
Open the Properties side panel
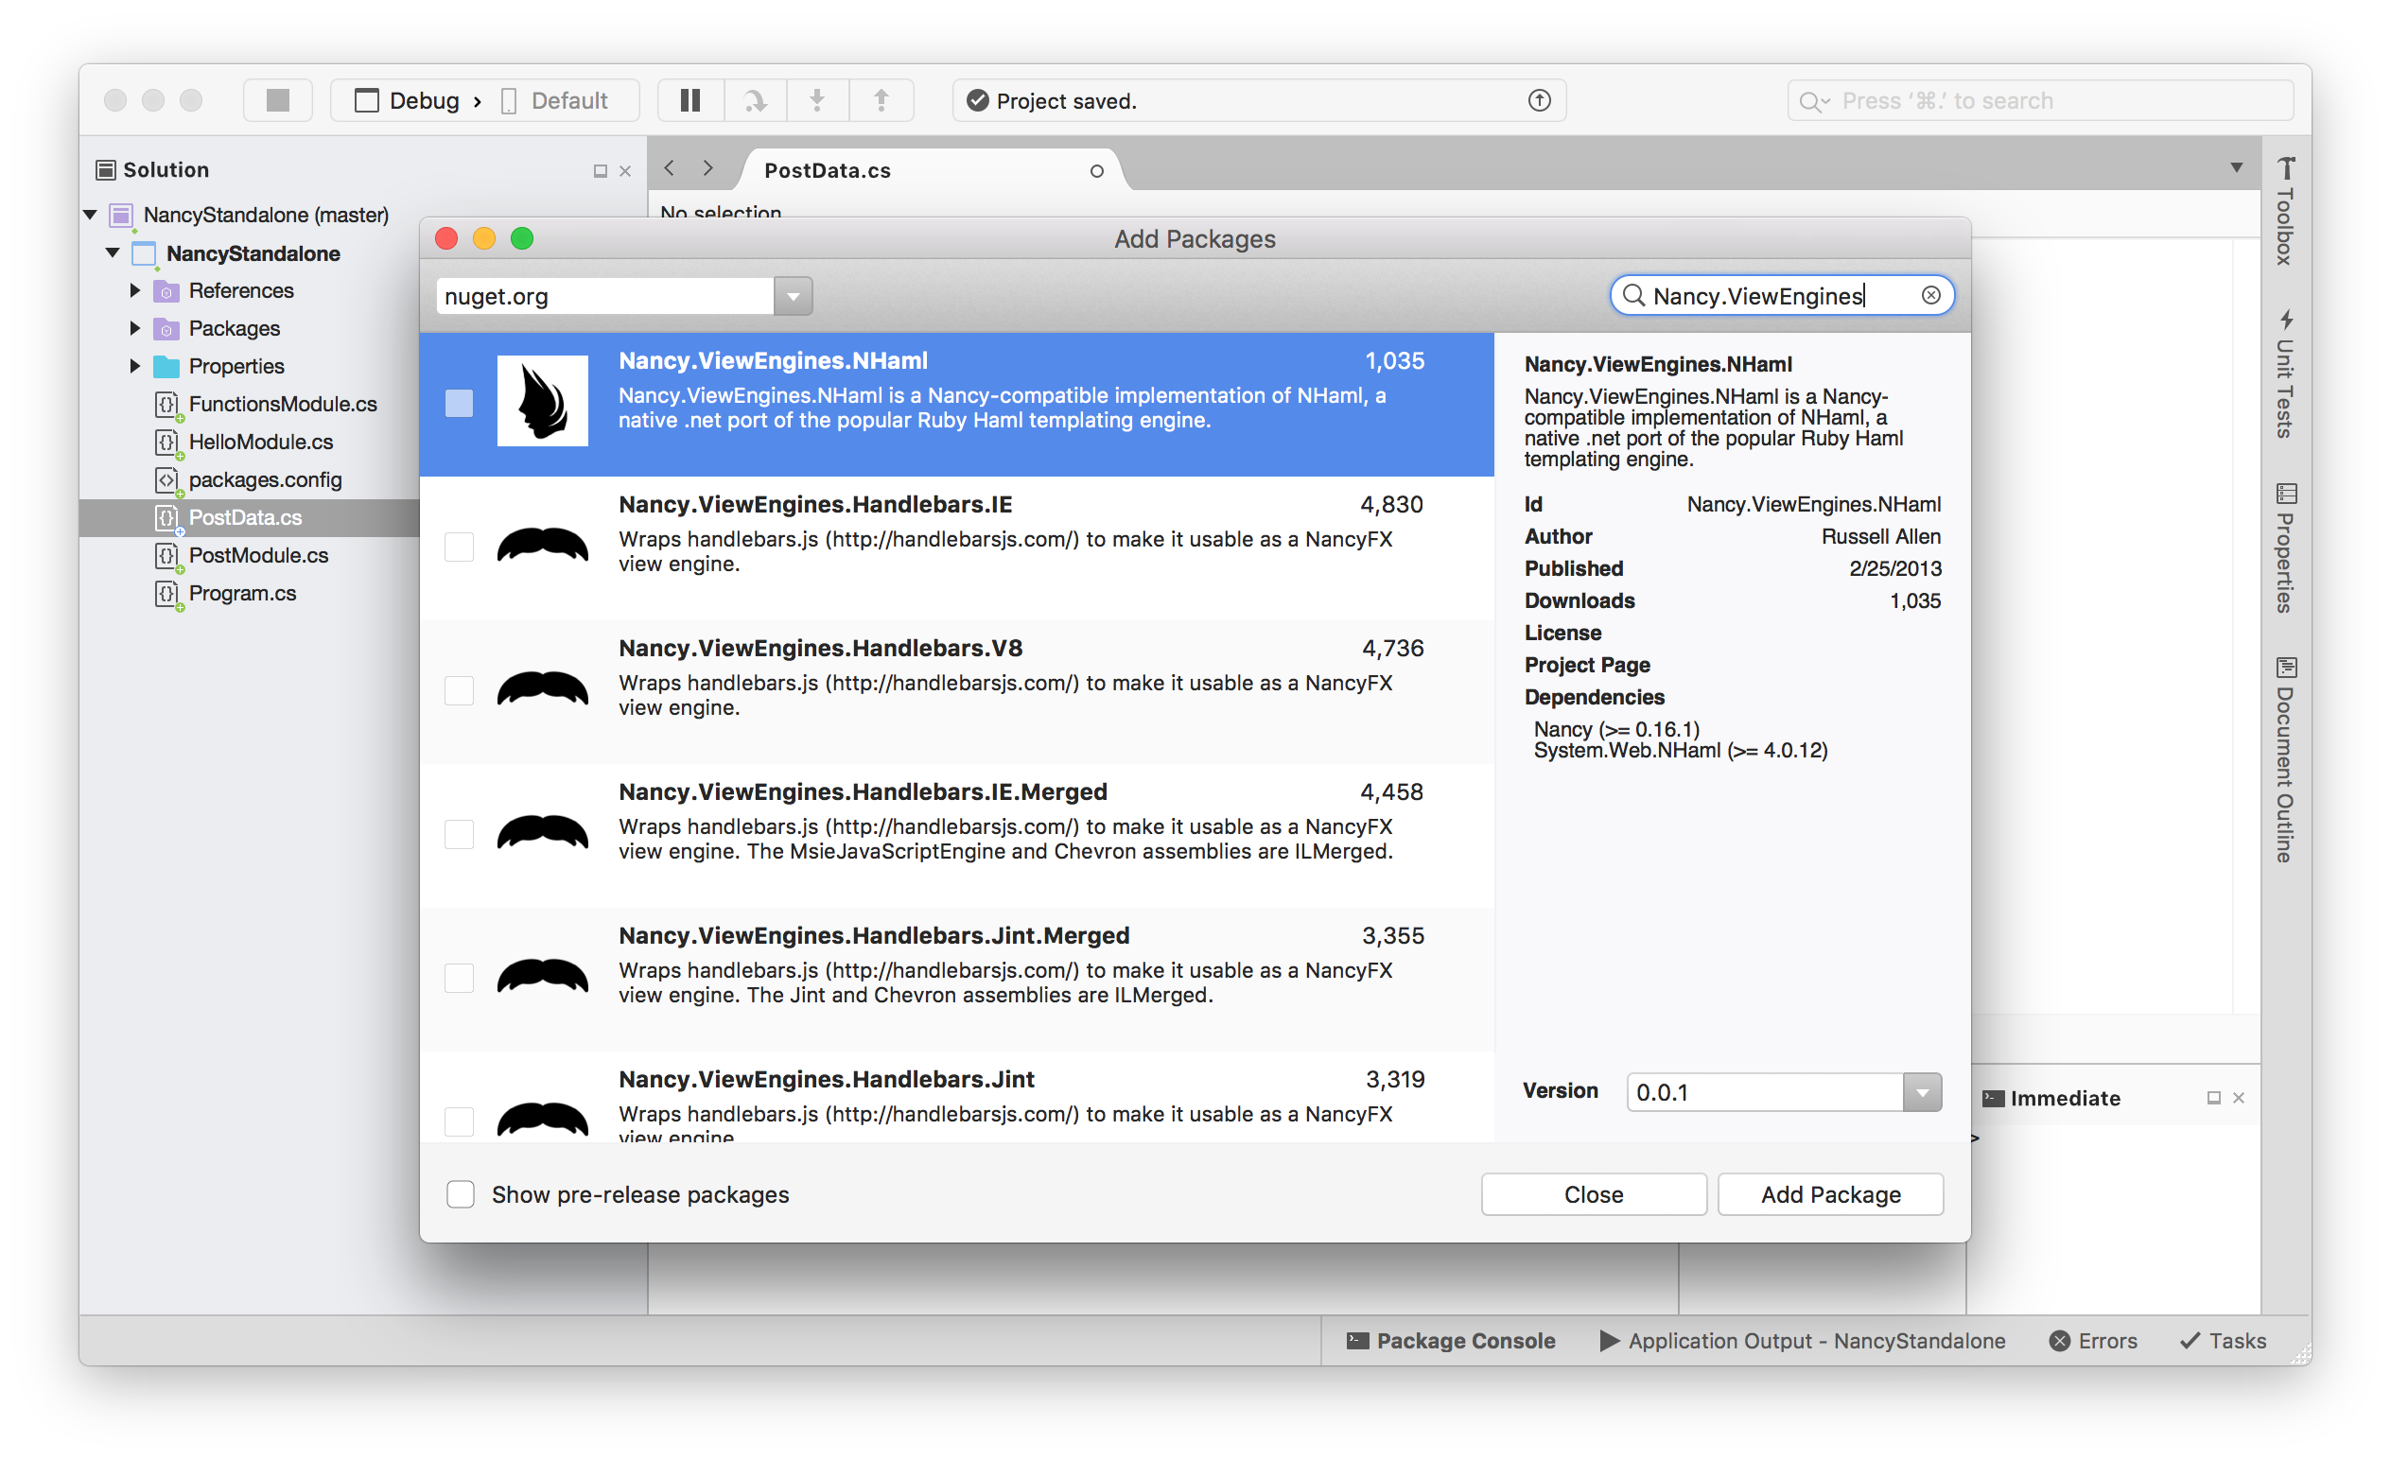point(2285,548)
